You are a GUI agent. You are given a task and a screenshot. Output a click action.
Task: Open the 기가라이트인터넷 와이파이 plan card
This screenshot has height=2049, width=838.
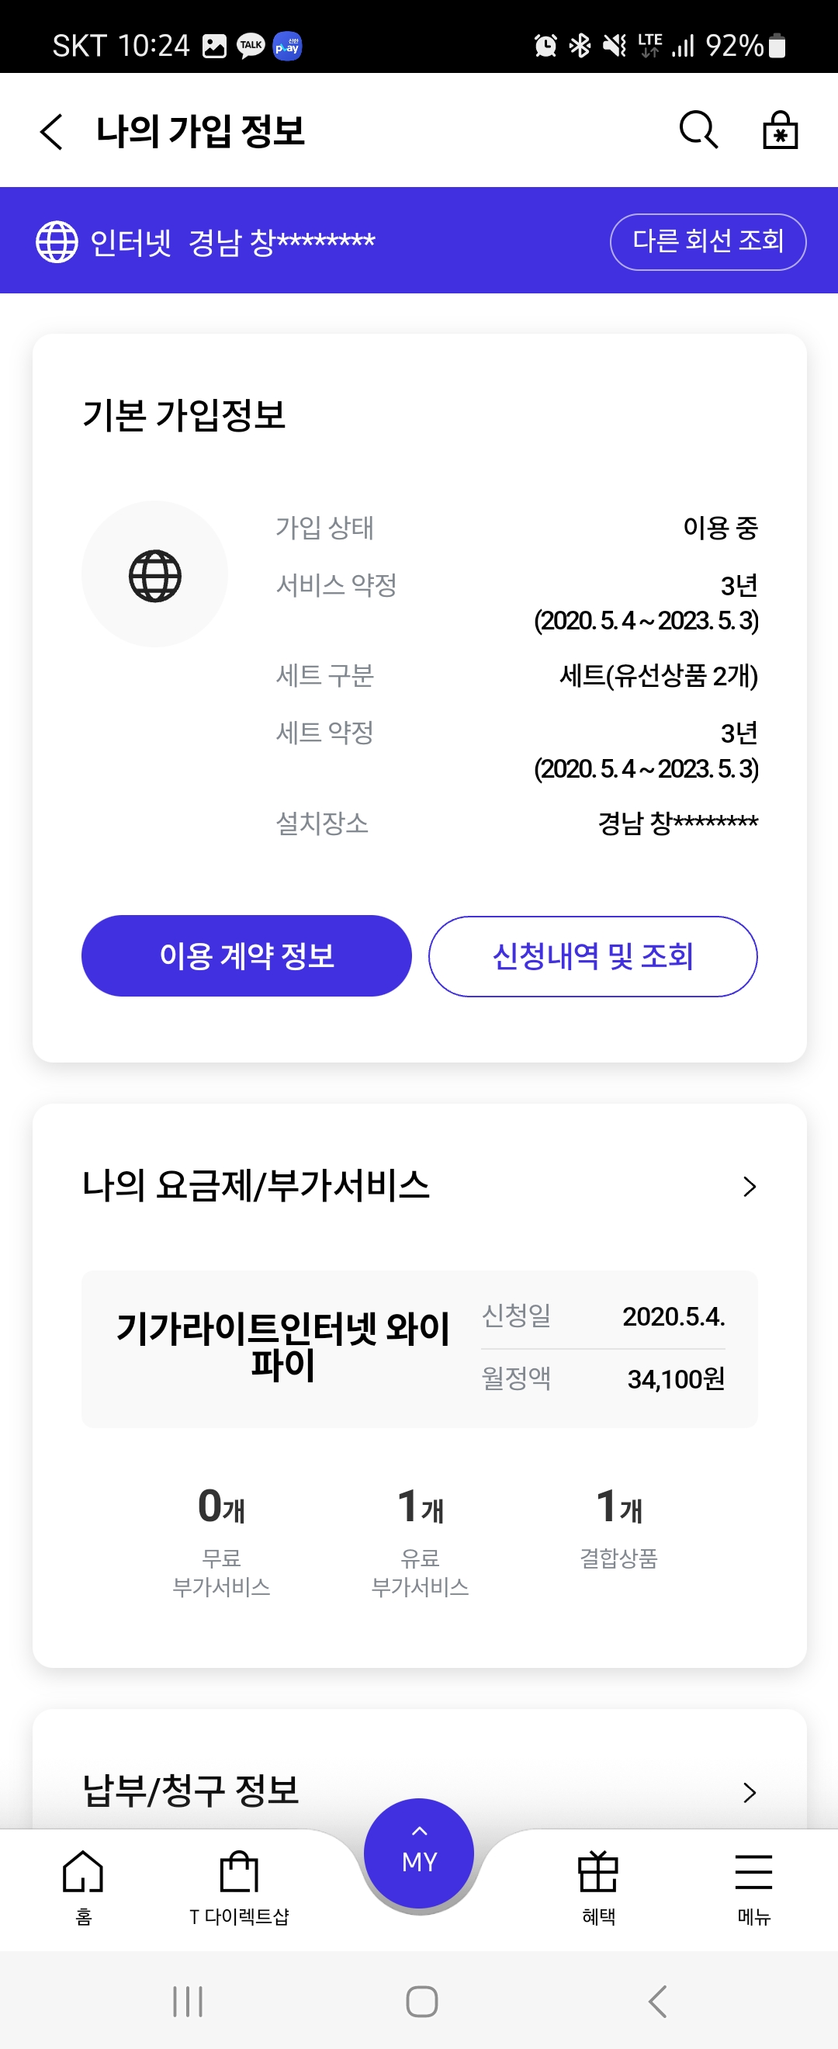419,1349
